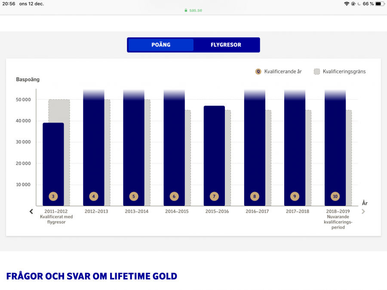Click the qualifying year badge number 6
Screen dimensions: 387x290
tap(174, 196)
